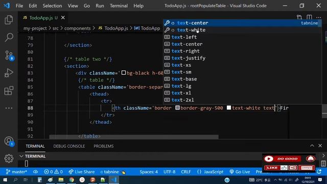The image size is (327, 184).
Task: Start Live Share from status bar
Action: [82, 172]
